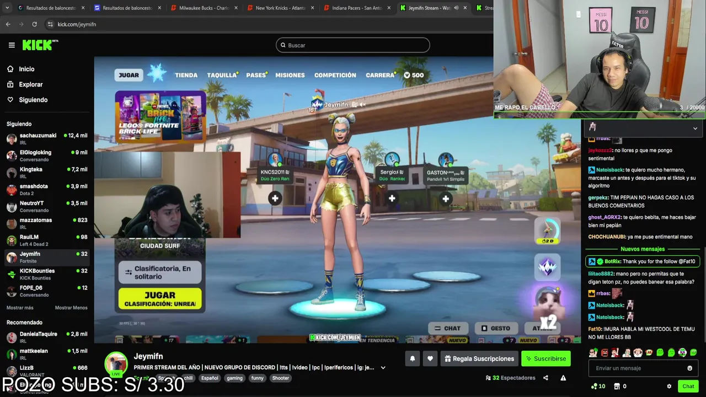The height and width of the screenshot is (397, 706).
Task: Open smashdota's Dota 2 stream
Action: 47,190
